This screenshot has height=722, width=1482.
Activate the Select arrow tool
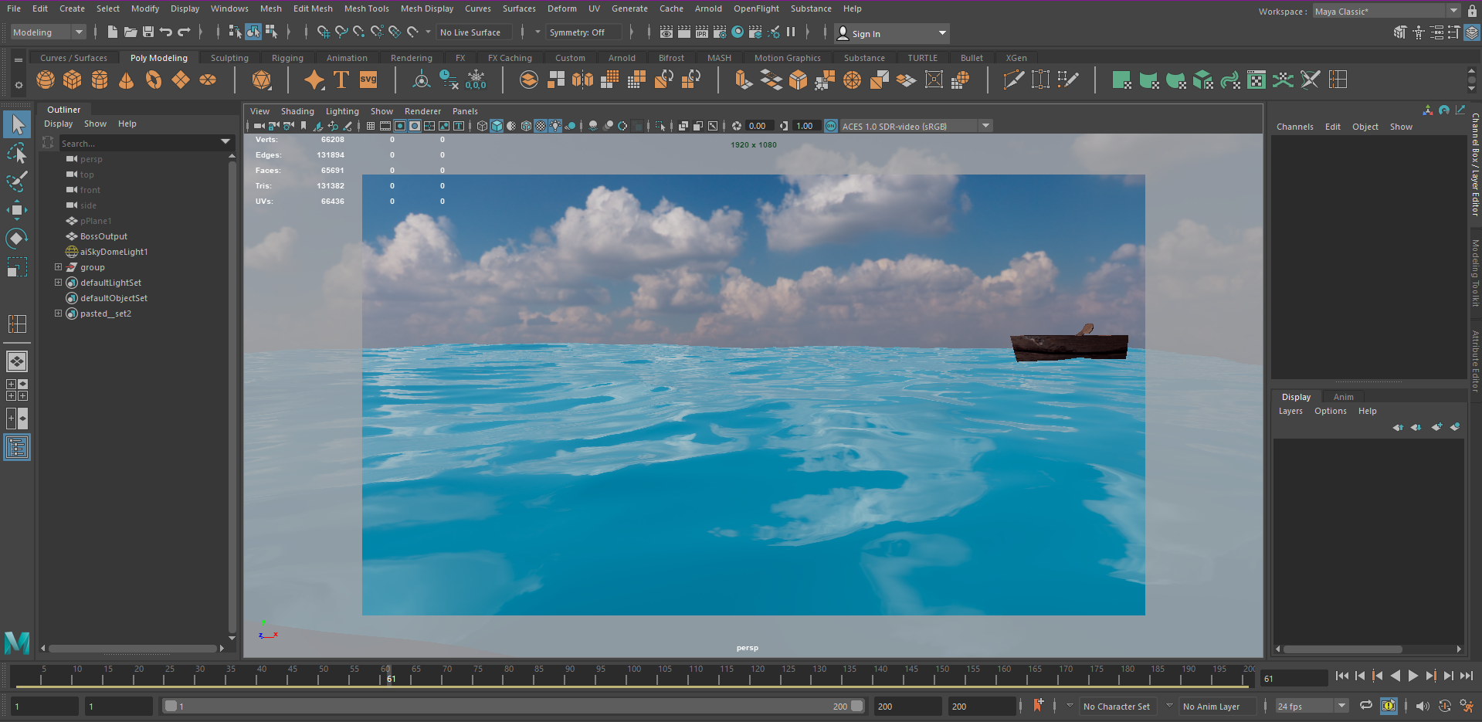pos(17,124)
